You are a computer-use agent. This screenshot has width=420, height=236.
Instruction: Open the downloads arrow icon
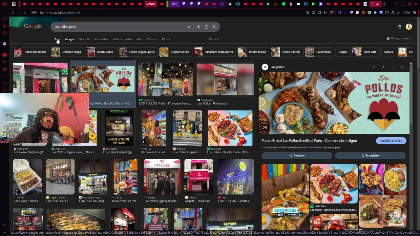coord(399,13)
